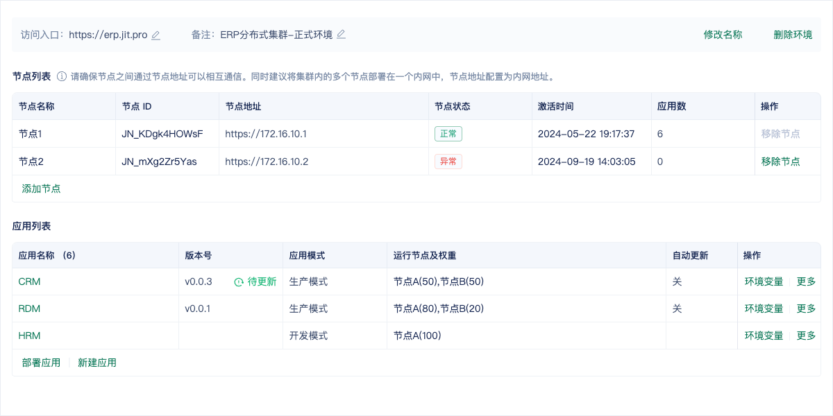
Task: Open RDM application link
Action: (x=29, y=309)
